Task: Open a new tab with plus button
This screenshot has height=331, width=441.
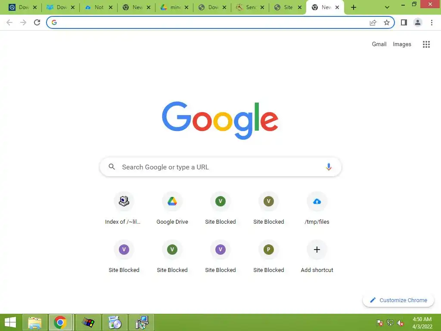Action: (354, 7)
